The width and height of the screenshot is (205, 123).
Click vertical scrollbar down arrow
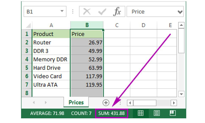tap(181, 94)
